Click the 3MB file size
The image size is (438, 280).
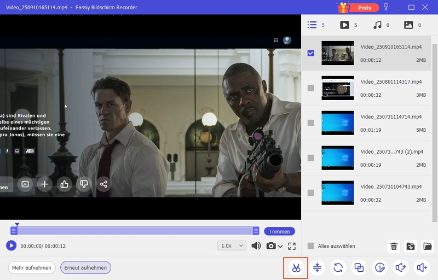421,95
